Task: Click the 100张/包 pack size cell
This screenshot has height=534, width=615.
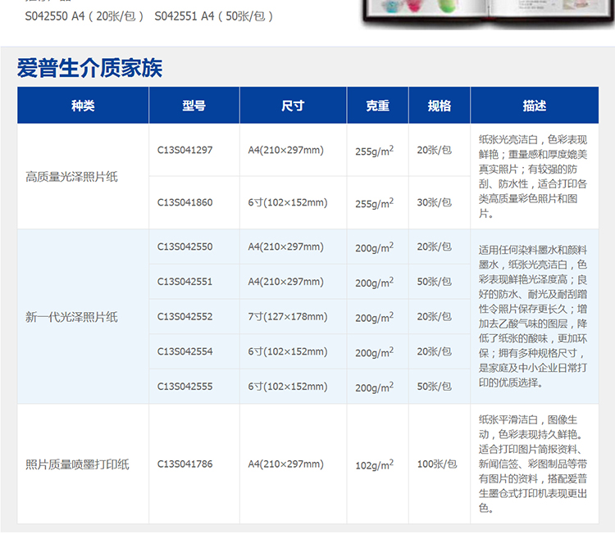Action: point(436,464)
